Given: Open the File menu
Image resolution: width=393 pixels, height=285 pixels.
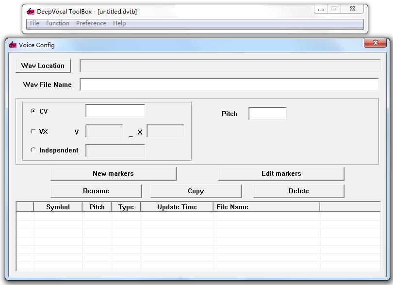Looking at the screenshot, I should (34, 23).
